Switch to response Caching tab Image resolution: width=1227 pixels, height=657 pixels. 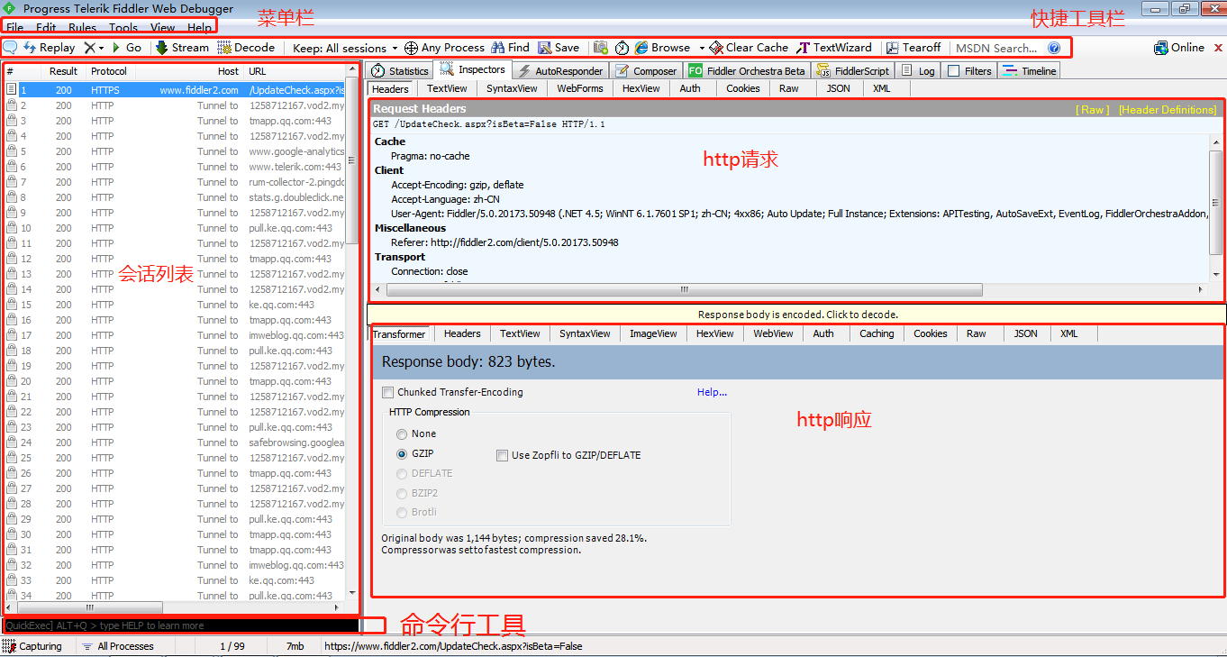click(x=877, y=333)
